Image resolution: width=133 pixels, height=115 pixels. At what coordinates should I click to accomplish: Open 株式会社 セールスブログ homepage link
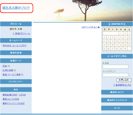[15, 45]
